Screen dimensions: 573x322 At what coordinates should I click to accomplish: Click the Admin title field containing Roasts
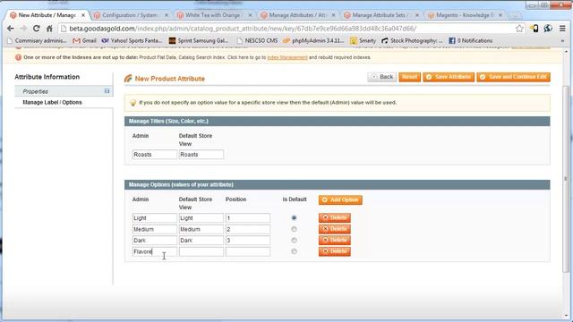tap(154, 155)
